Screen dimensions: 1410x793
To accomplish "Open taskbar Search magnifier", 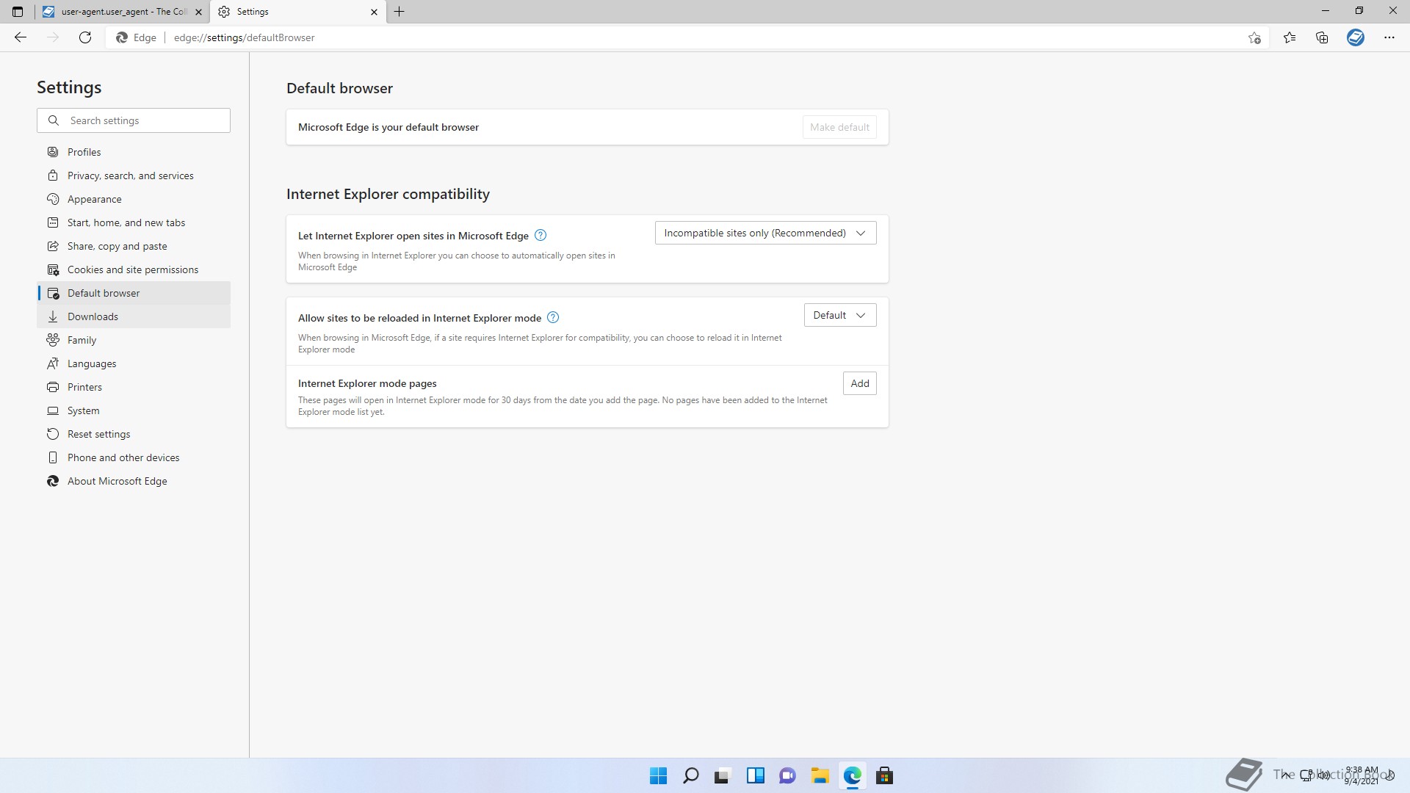I will point(691,775).
